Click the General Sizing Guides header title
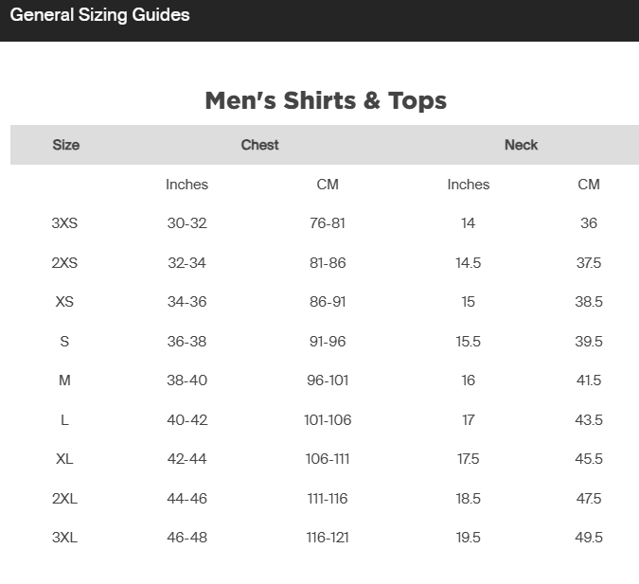The width and height of the screenshot is (639, 584). point(99,15)
